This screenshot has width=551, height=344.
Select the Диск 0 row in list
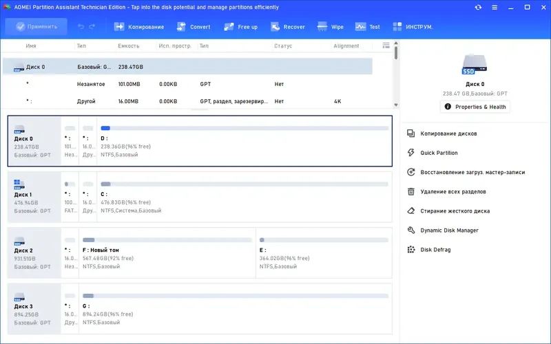pyautogui.click(x=187, y=66)
